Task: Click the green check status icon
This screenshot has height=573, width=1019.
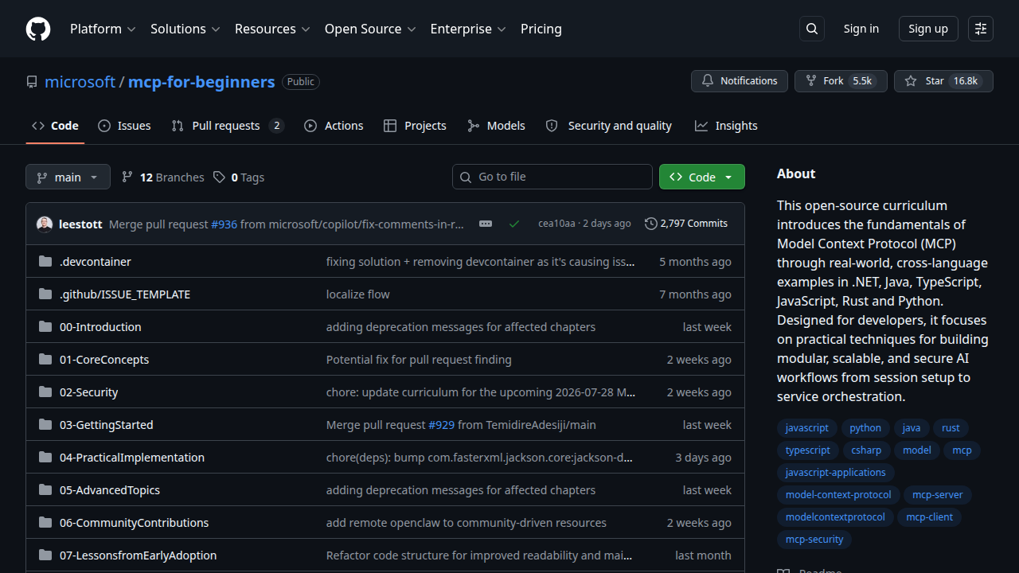Action: 514,224
